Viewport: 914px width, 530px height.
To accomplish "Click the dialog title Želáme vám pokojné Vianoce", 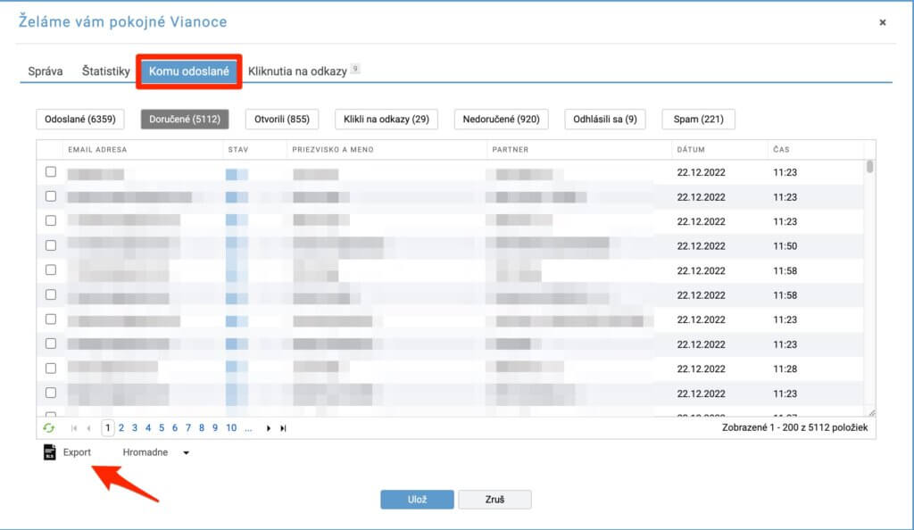I will click(x=123, y=22).
